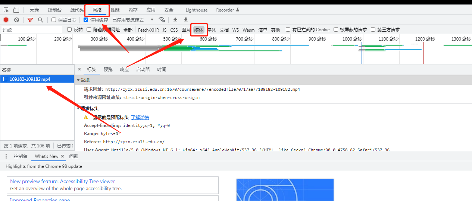Viewport: 472px width, 201px height.
Task: Switch to the 性能 panel tab
Action: 115,10
